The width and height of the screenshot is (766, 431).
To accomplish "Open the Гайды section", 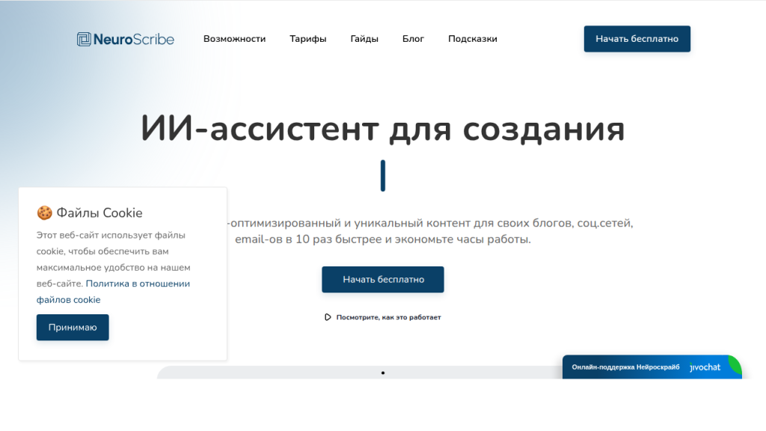I will tap(364, 39).
